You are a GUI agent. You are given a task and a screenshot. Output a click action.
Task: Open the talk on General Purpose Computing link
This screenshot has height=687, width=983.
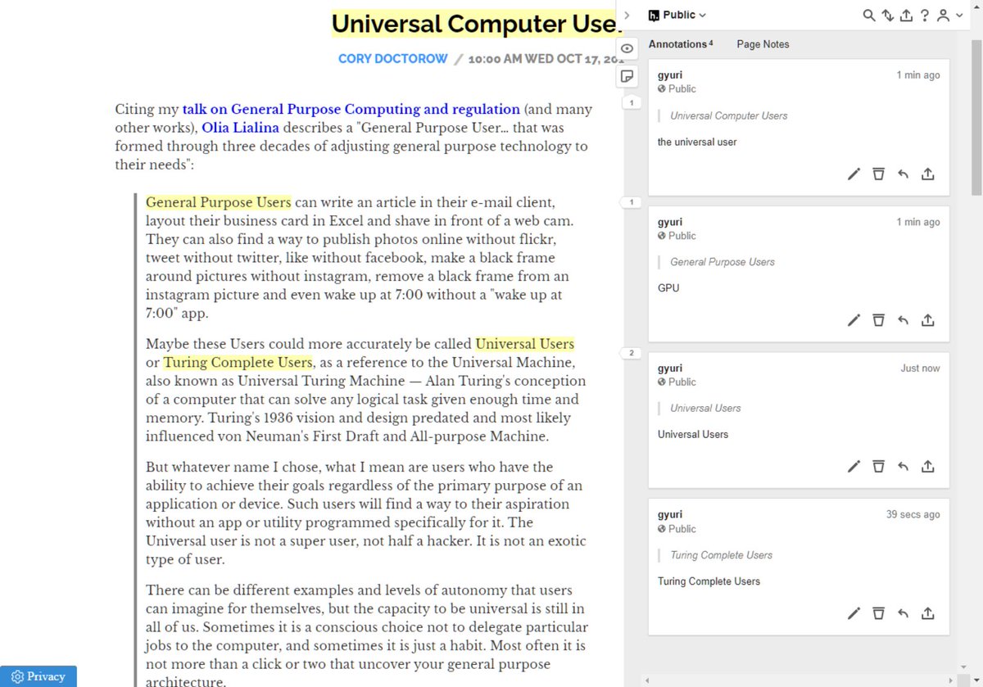(351, 109)
